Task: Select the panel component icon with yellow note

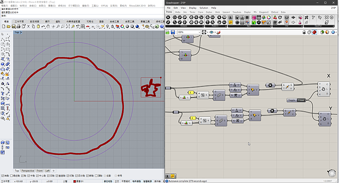Action: coord(231,22)
